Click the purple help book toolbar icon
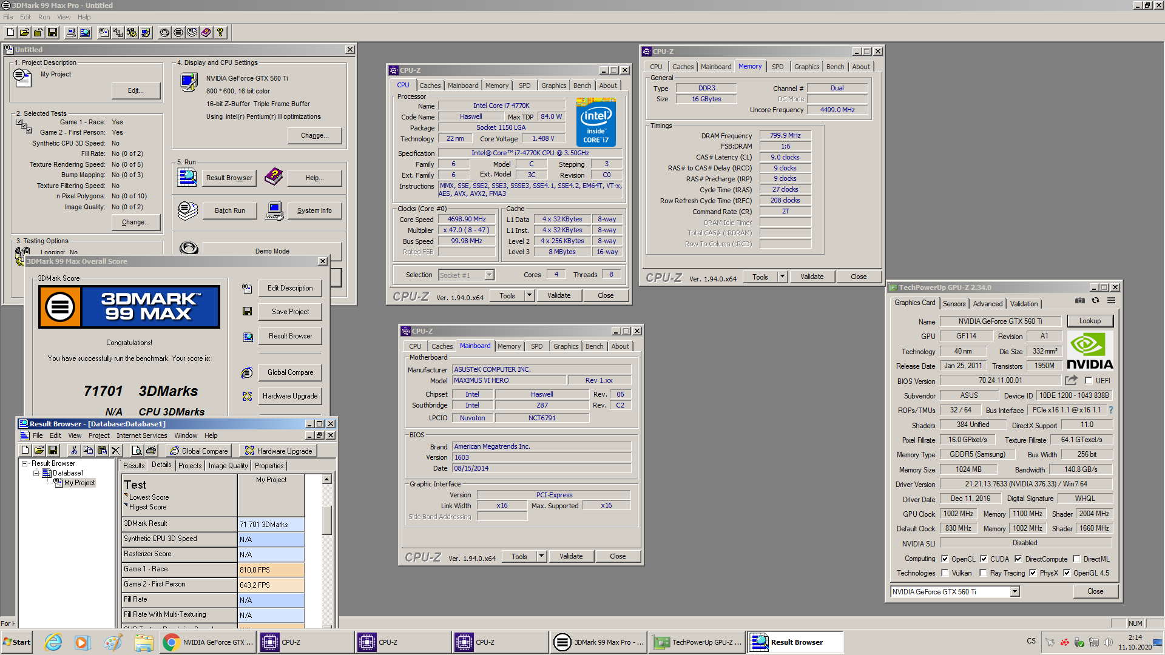Viewport: 1165px width, 655px height. click(206, 33)
